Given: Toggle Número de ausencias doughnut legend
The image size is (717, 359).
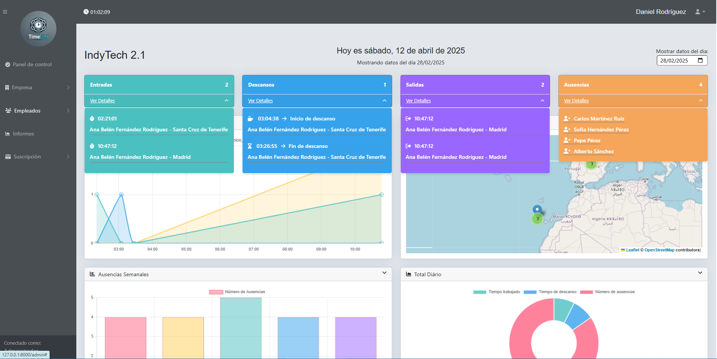Looking at the screenshot, I should [607, 292].
